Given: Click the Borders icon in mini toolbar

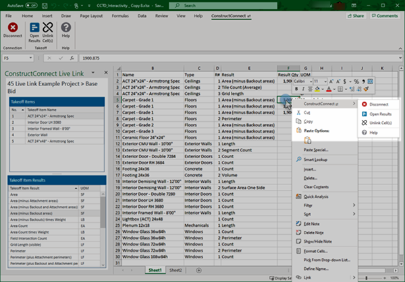Looking at the screenshot, I should coord(340,89).
